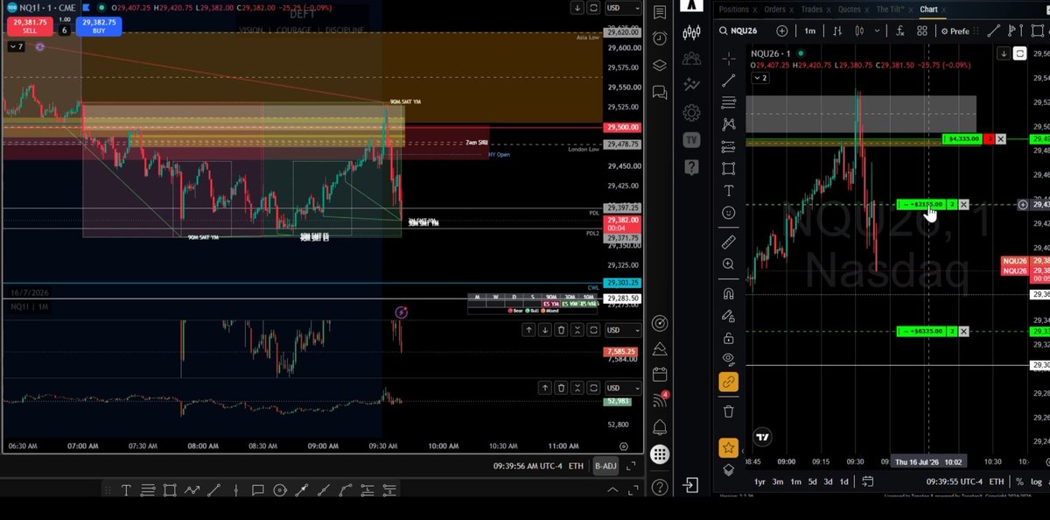Open the chat bubbles icon in right rail
Viewport: 1050px width, 520px height.
tap(660, 91)
